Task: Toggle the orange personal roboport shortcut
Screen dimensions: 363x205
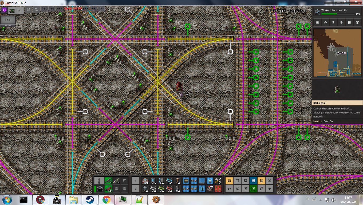Action: (261, 181)
